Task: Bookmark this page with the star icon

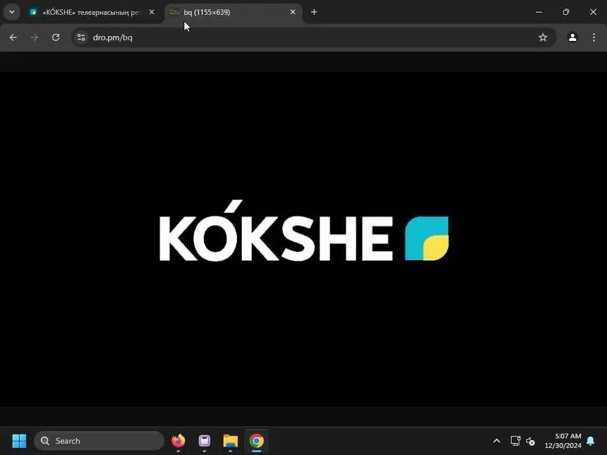Action: click(543, 37)
